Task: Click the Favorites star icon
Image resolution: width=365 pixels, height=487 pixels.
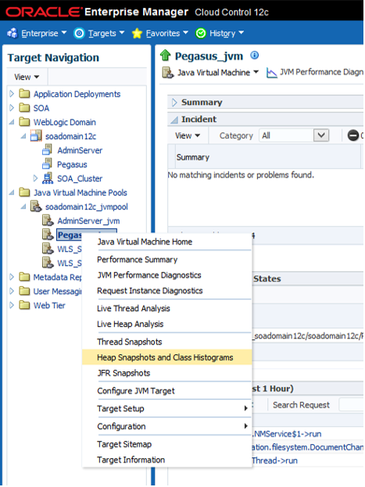Action: point(137,34)
